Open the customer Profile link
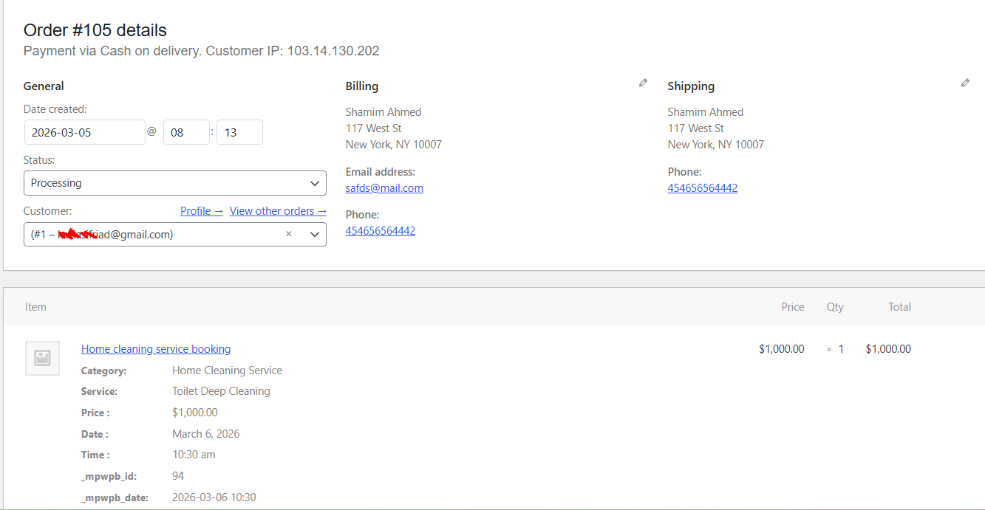The height and width of the screenshot is (510, 985). (201, 211)
